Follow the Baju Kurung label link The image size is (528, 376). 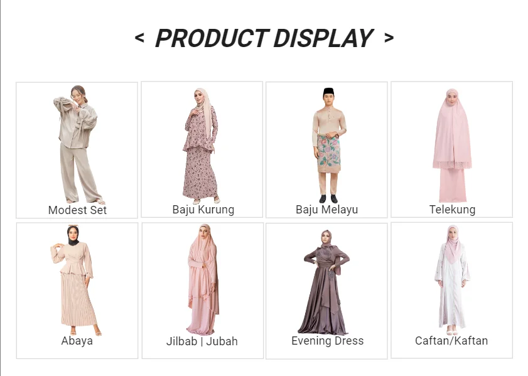(203, 210)
